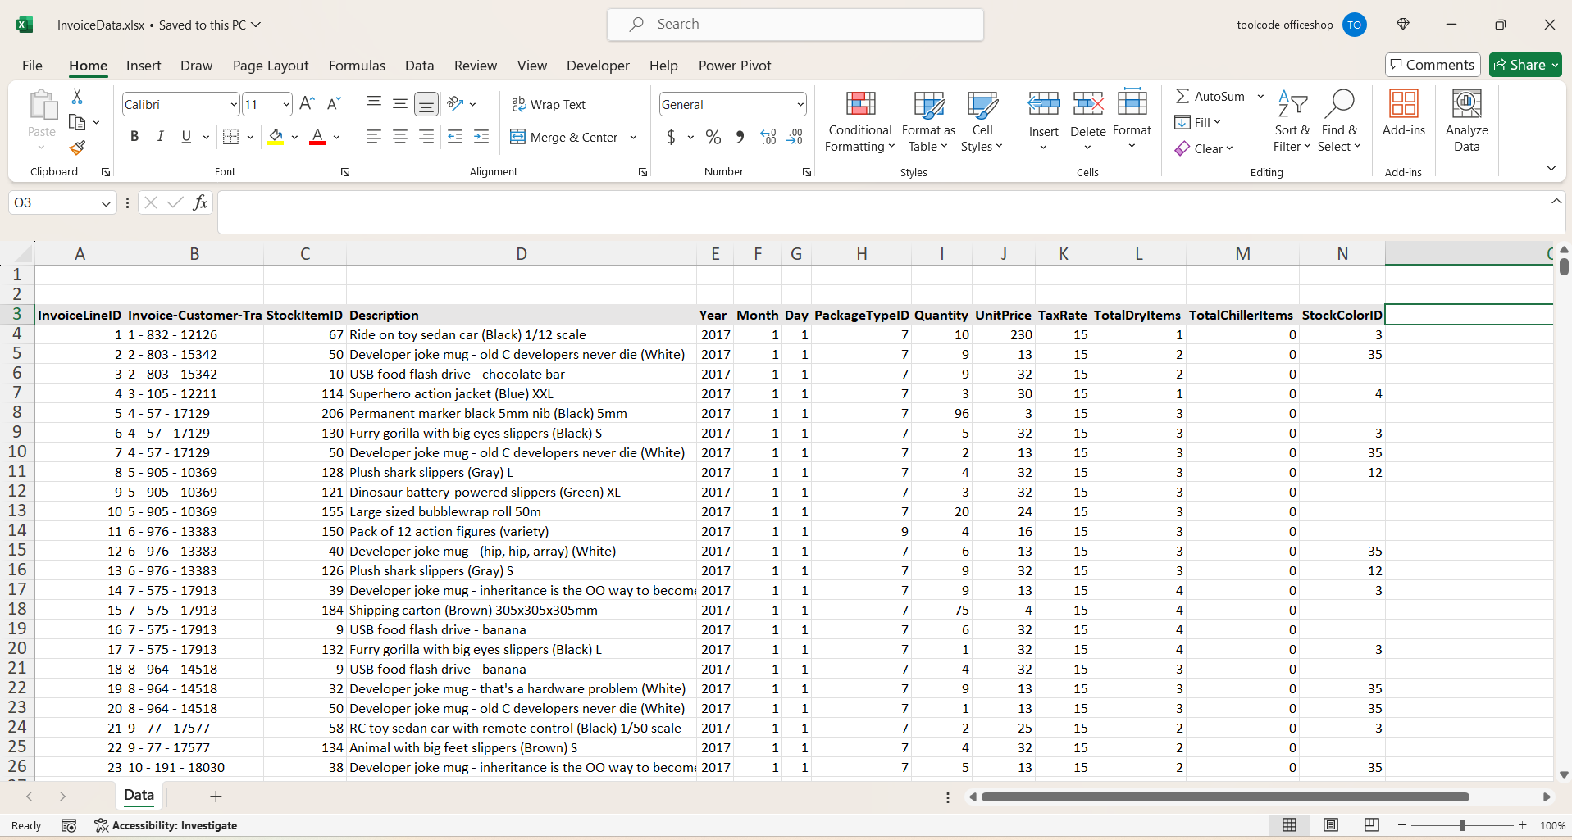The width and height of the screenshot is (1572, 840).
Task: Click the yellow Fill Color swatch
Action: pyautogui.click(x=276, y=137)
